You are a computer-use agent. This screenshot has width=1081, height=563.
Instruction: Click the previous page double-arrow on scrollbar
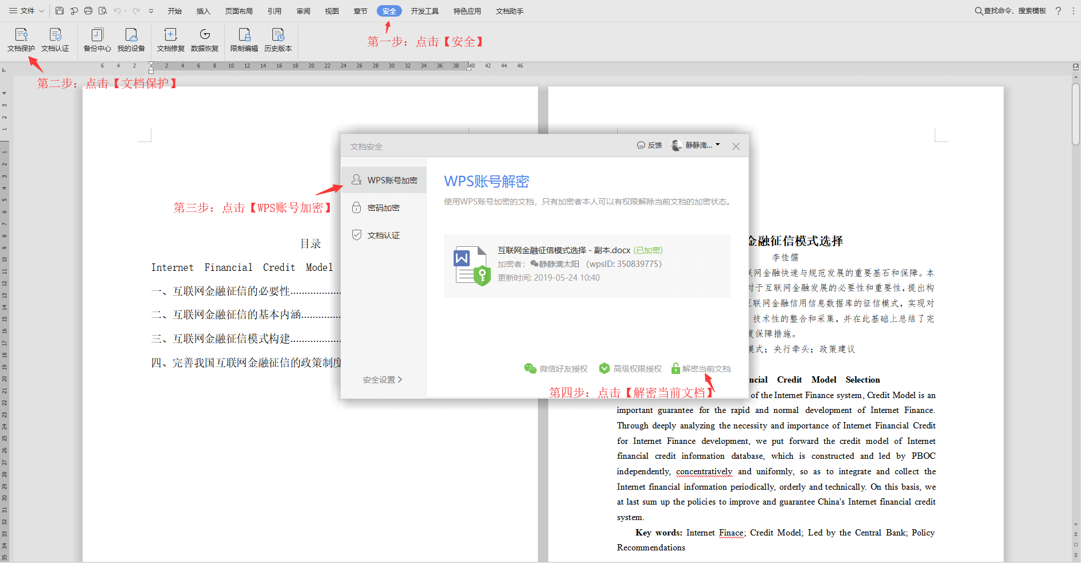pos(1076,534)
